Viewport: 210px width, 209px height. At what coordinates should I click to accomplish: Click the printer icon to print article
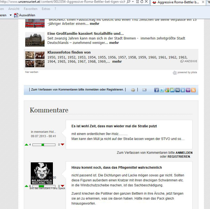[x=133, y=90]
